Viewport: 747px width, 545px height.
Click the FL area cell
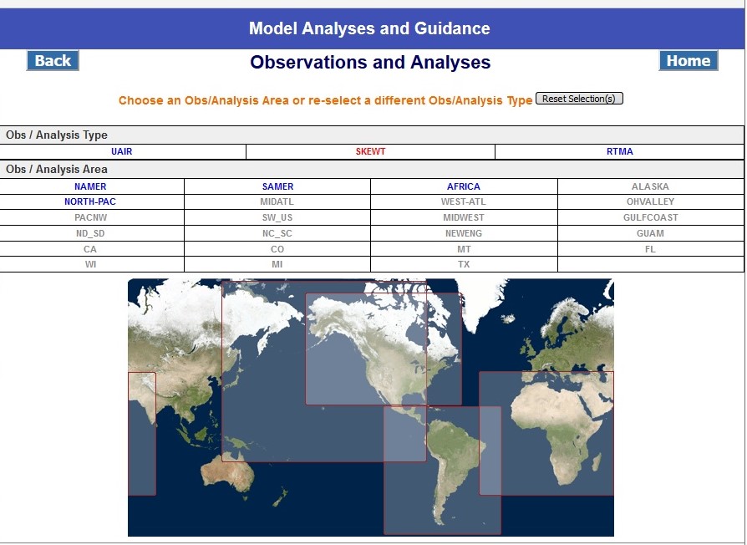pos(650,249)
